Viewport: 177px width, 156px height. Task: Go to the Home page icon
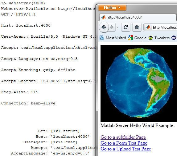(x=137, y=27)
